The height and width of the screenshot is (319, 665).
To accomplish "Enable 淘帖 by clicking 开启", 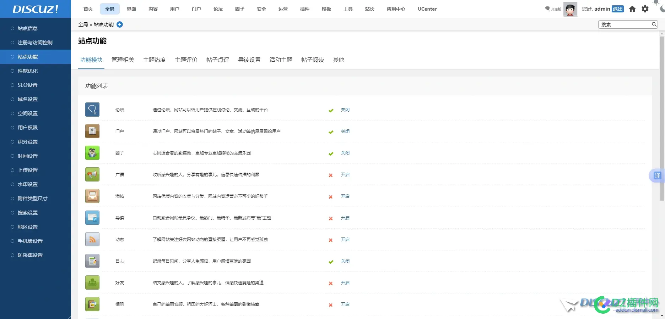I will [x=345, y=196].
